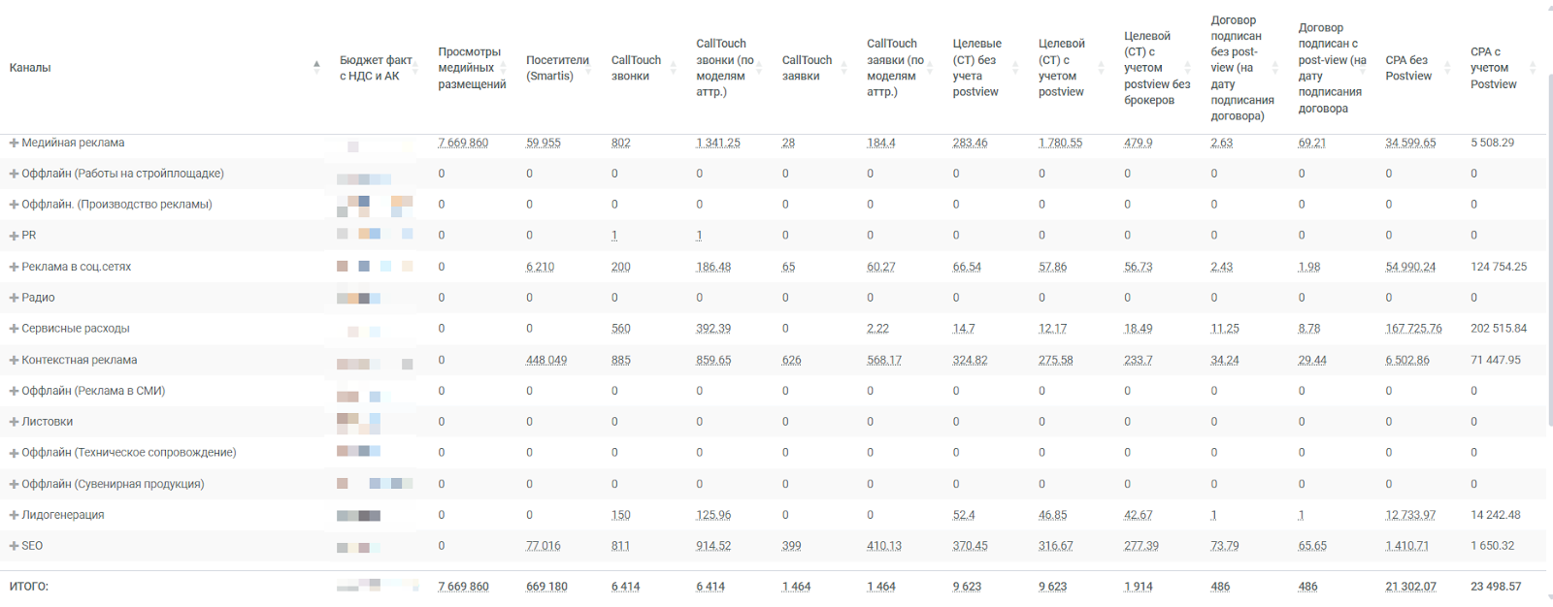The image size is (1553, 607).
Task: Click the Просмотры медийных размещений column header
Action: tap(470, 68)
